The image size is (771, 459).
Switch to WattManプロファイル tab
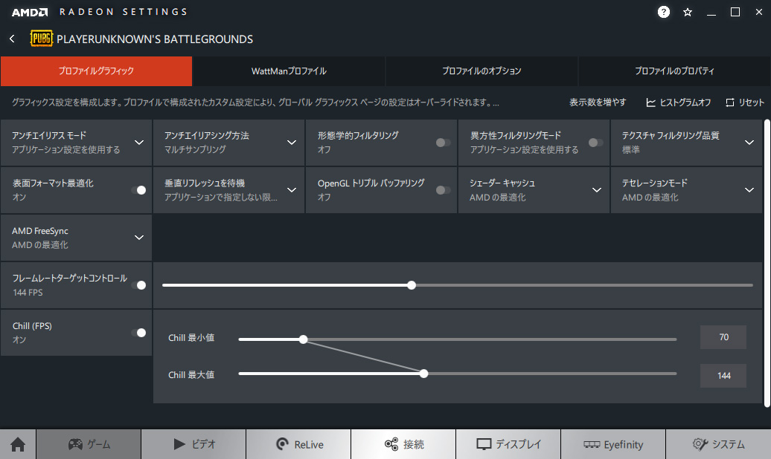point(289,71)
